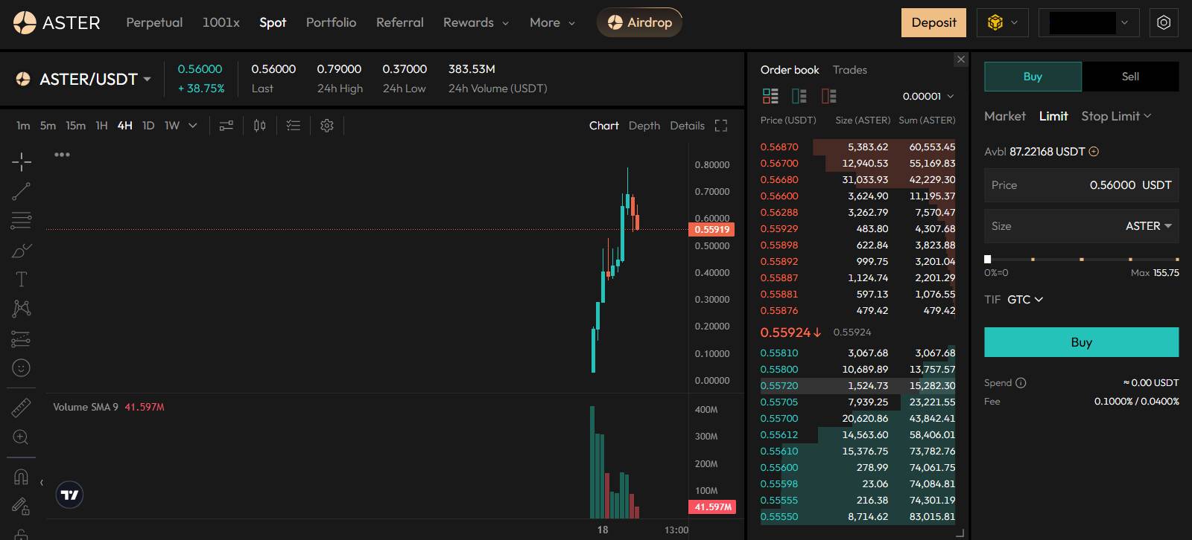Select the crosshair cursor tool
The image size is (1192, 540).
[x=22, y=161]
